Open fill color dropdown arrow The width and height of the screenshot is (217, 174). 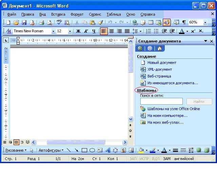point(146,150)
